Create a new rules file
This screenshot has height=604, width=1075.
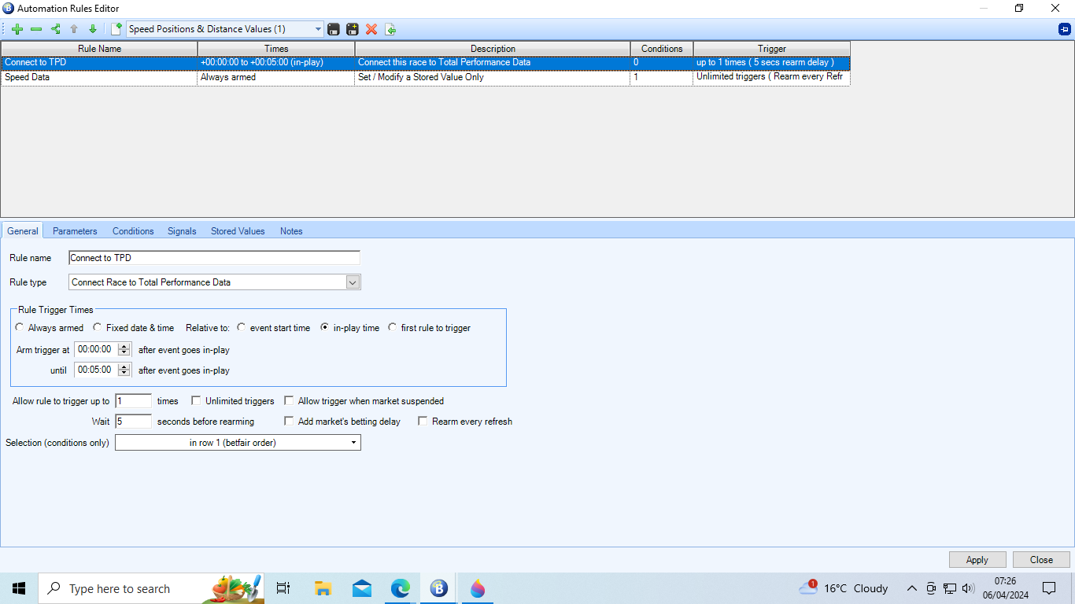click(116, 29)
